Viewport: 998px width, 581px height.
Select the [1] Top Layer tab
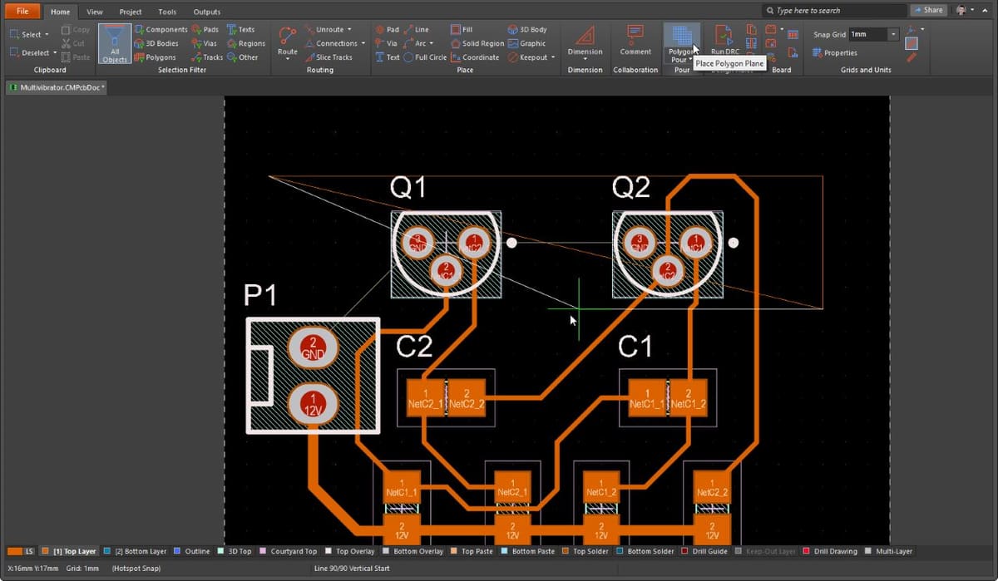(69, 551)
